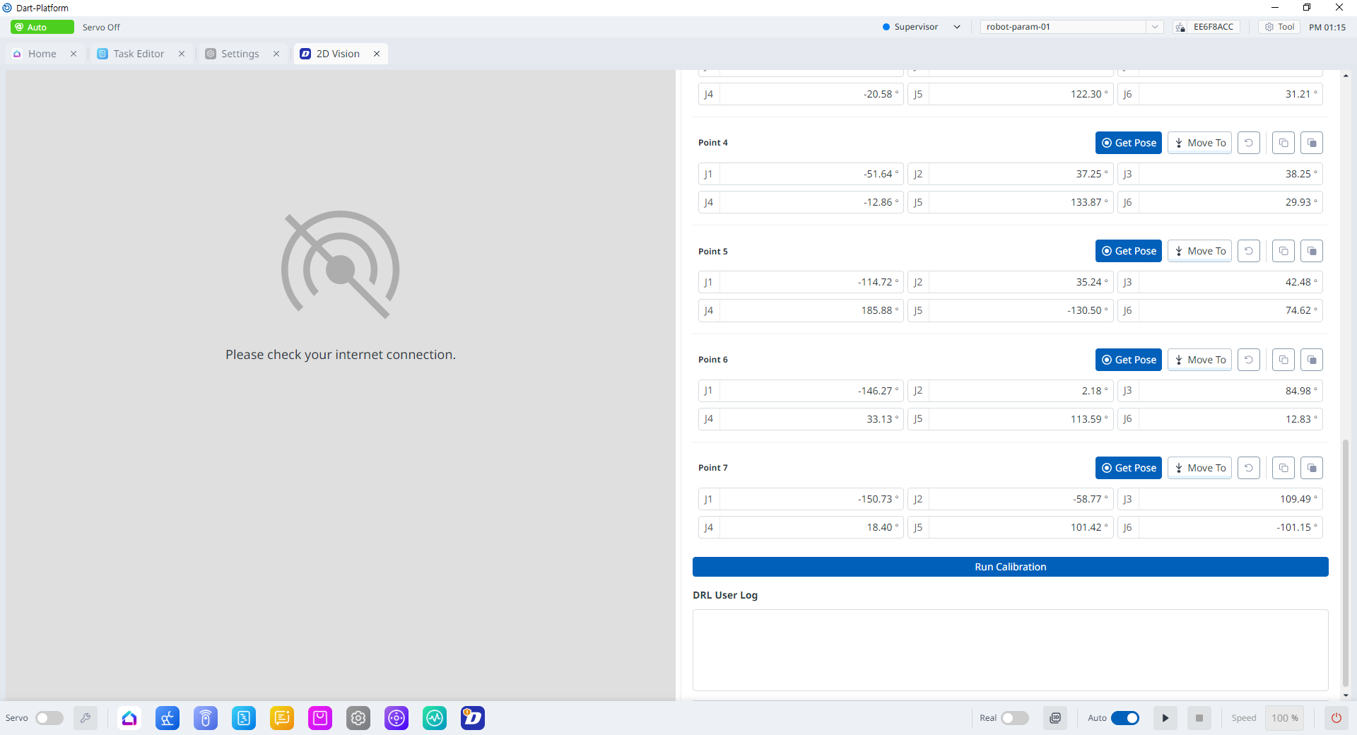Open the Home module icon in bottom dock
Screen dimensions: 1357x735
pyautogui.click(x=129, y=718)
